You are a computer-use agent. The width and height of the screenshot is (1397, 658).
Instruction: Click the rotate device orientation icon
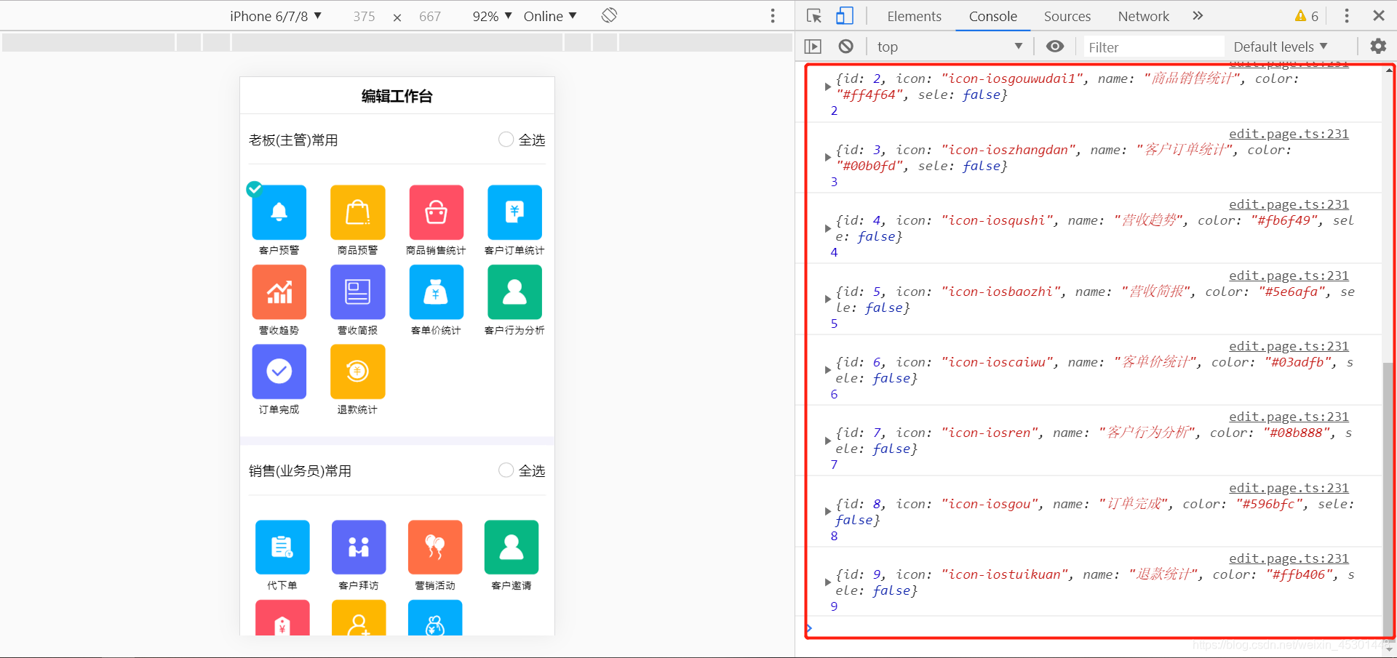click(x=610, y=15)
